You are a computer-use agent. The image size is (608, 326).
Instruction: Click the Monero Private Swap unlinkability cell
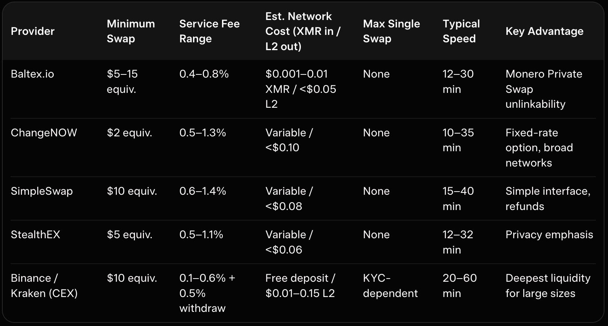point(544,89)
